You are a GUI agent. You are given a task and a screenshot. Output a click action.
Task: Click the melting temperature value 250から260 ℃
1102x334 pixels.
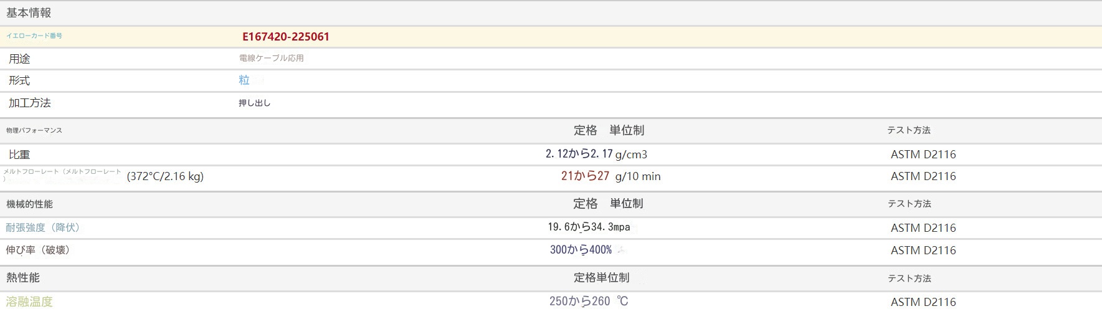(588, 302)
